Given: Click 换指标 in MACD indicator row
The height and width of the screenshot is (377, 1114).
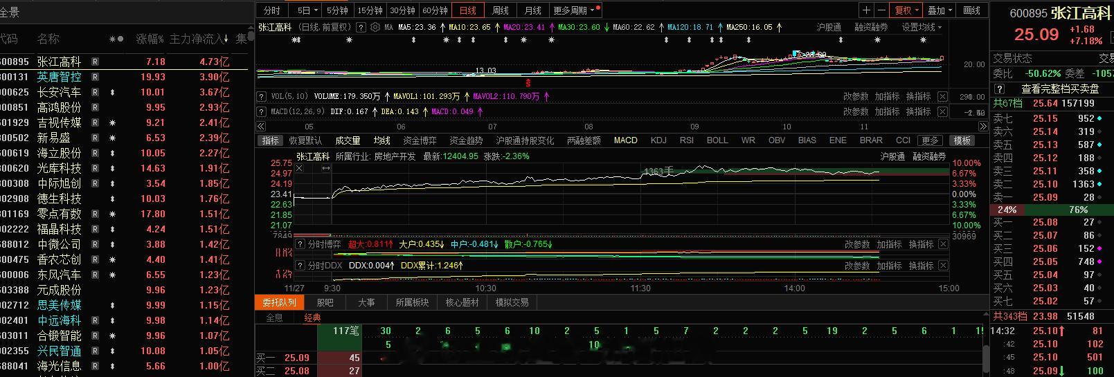Looking at the screenshot, I should click(x=918, y=111).
